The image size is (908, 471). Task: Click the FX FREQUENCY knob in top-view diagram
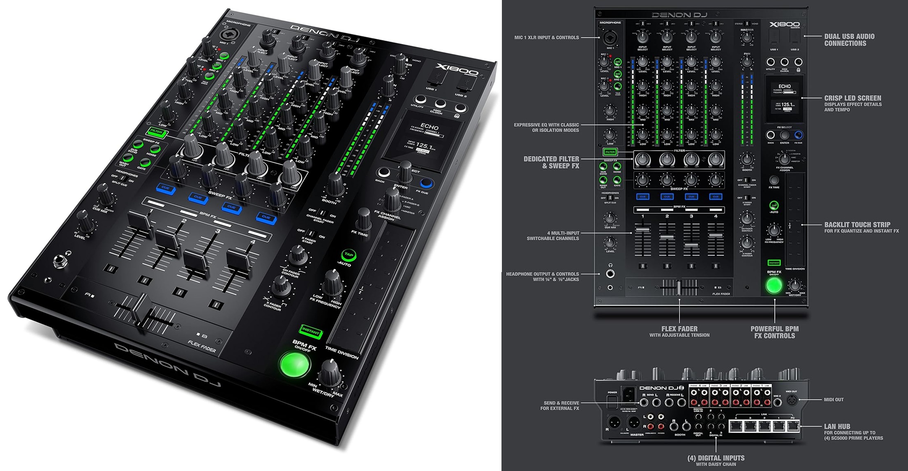point(774,230)
